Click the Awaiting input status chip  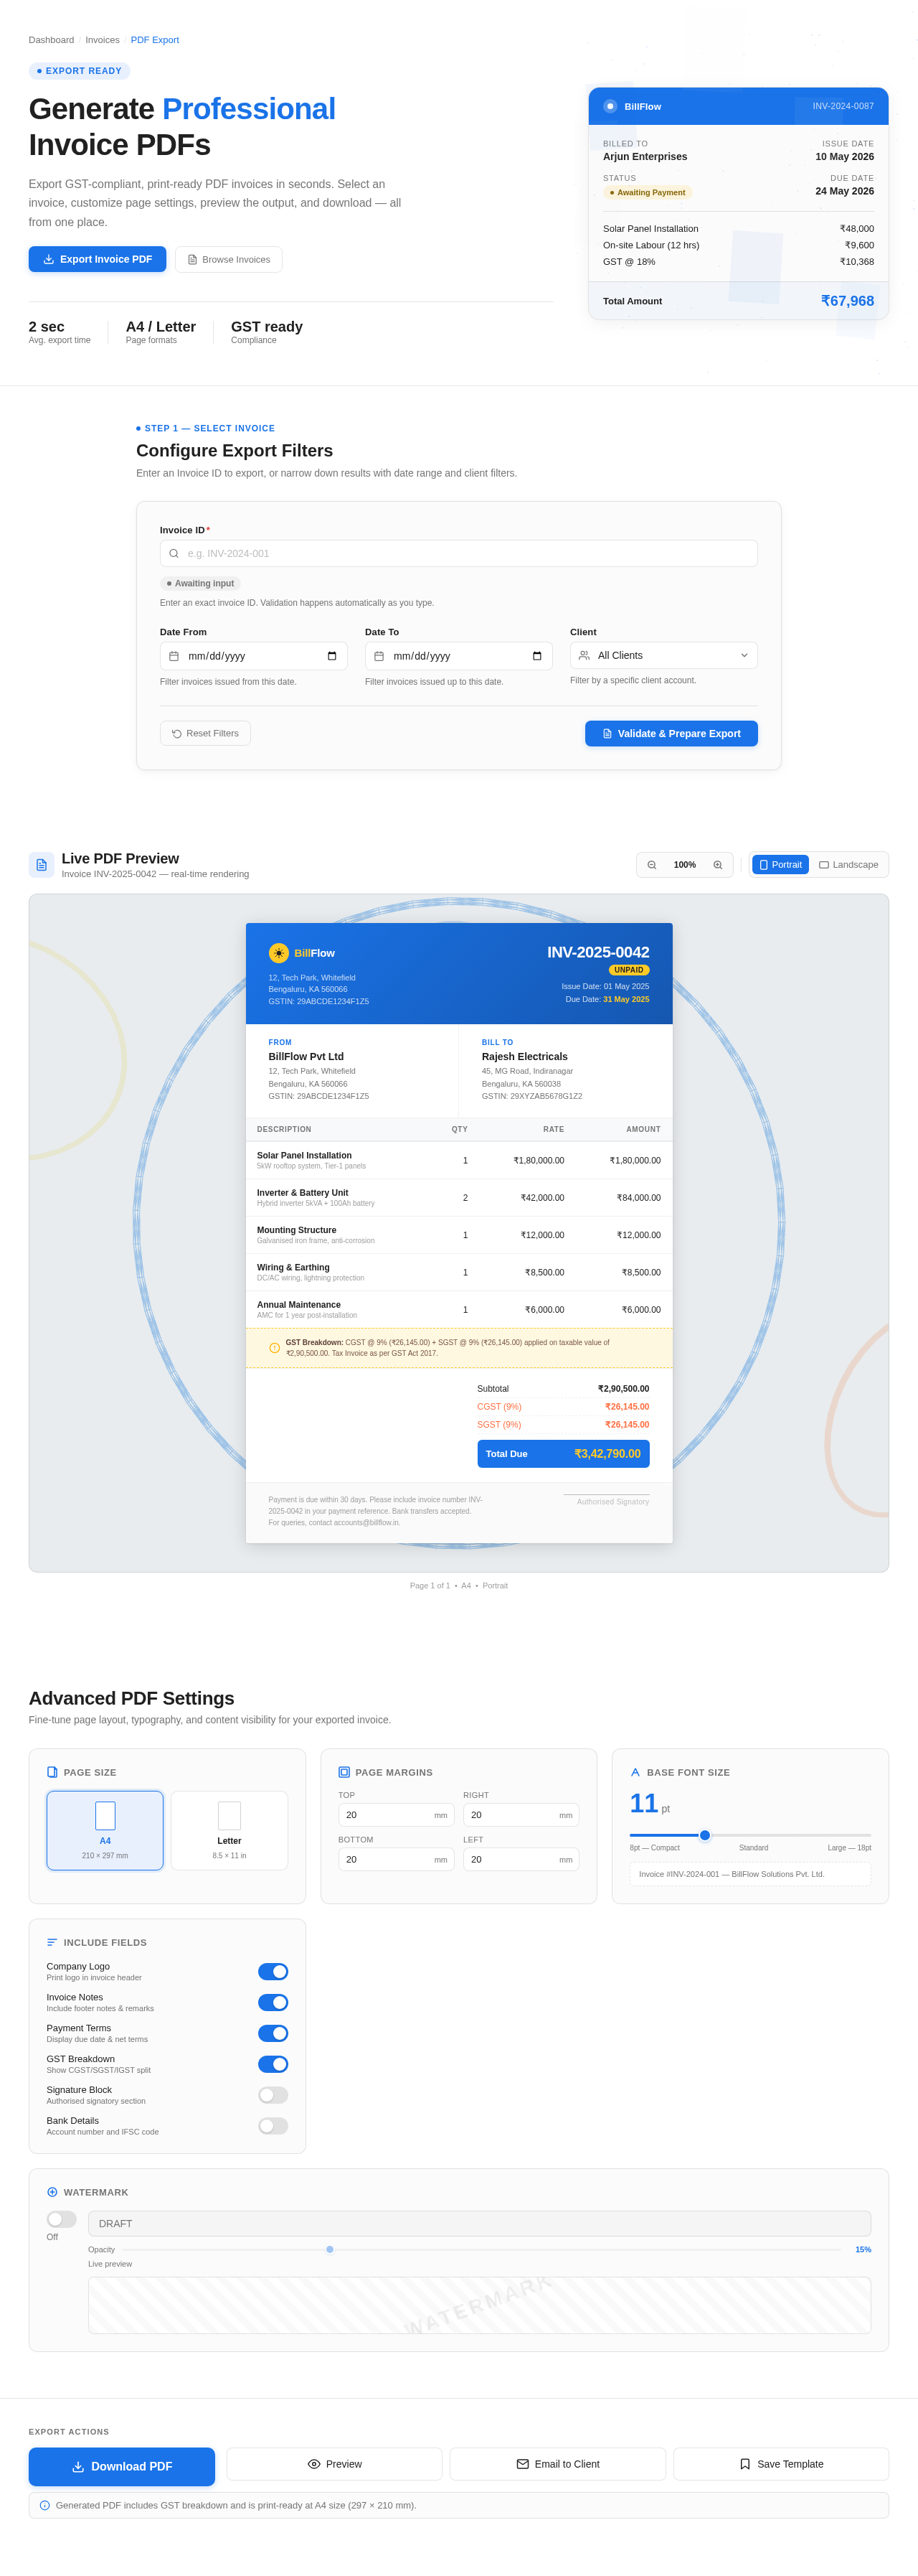click(x=201, y=584)
